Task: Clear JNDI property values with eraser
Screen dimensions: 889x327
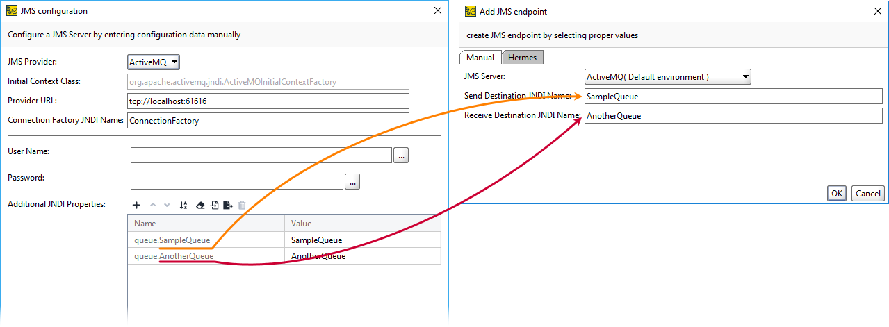Action: point(200,205)
